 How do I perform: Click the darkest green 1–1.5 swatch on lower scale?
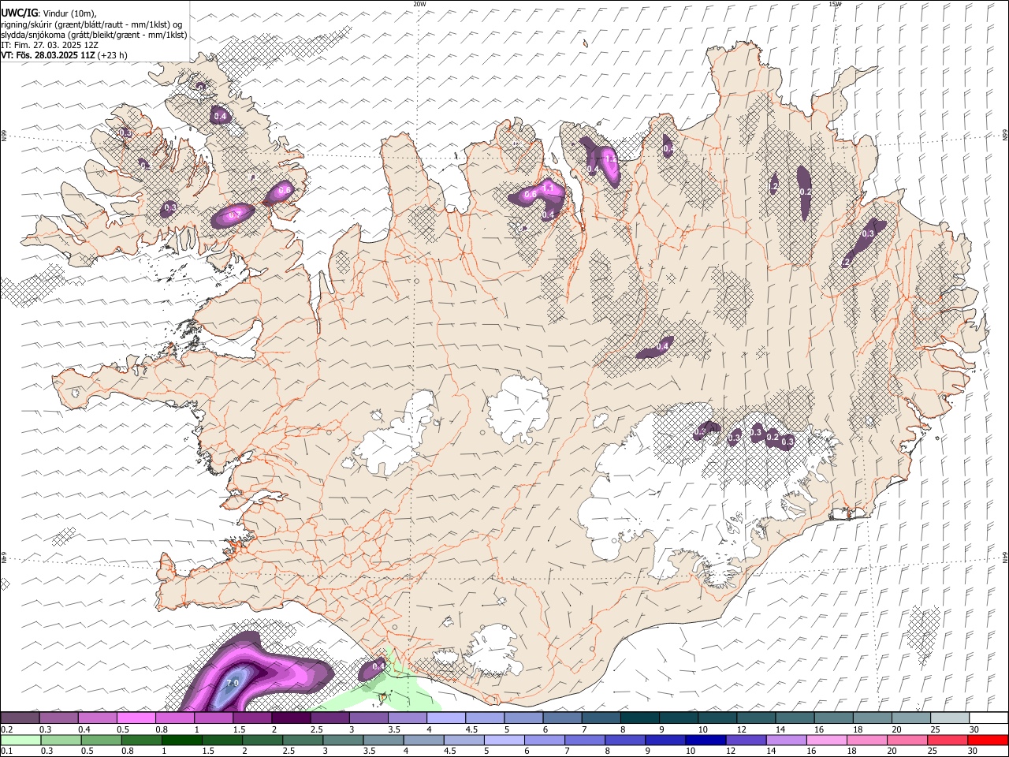tap(182, 740)
